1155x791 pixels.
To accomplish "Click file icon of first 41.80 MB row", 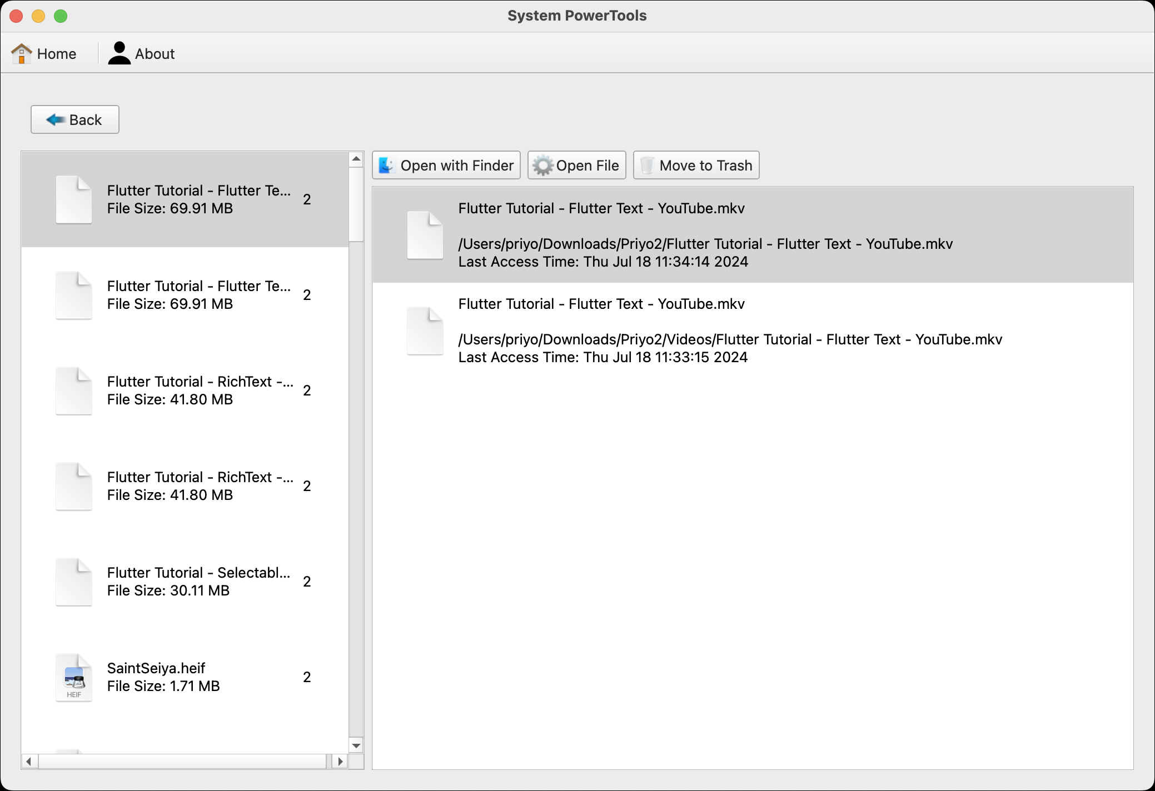I will (x=74, y=391).
